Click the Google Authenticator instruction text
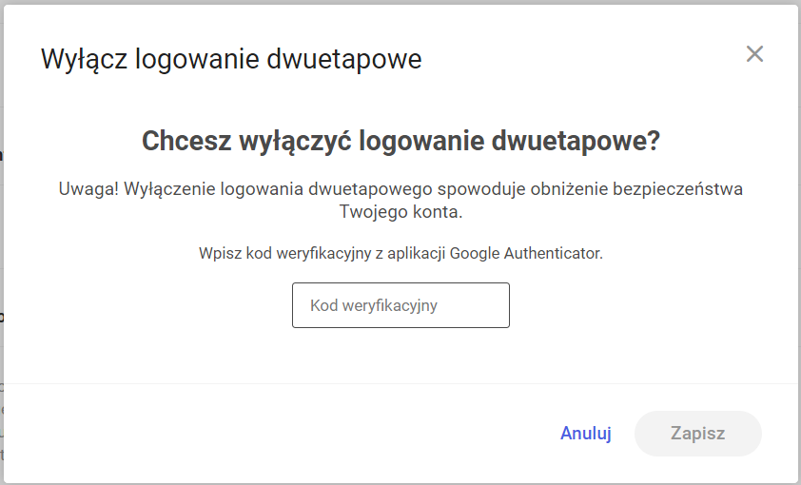Image resolution: width=801 pixels, height=485 pixels. [x=401, y=253]
